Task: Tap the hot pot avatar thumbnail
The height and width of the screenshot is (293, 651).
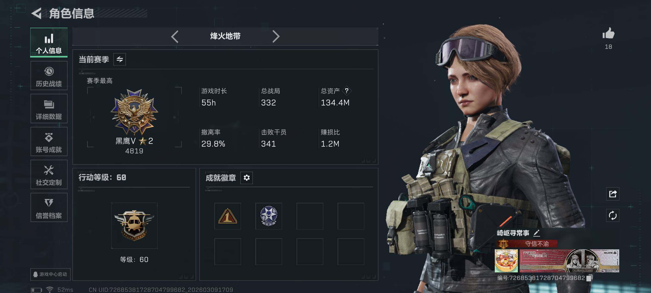Action: [x=506, y=261]
